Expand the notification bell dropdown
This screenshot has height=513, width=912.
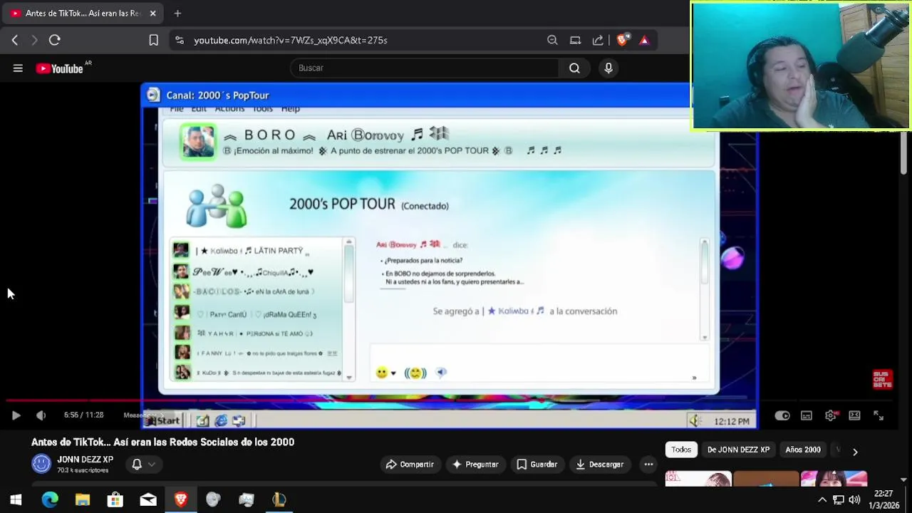143,465
